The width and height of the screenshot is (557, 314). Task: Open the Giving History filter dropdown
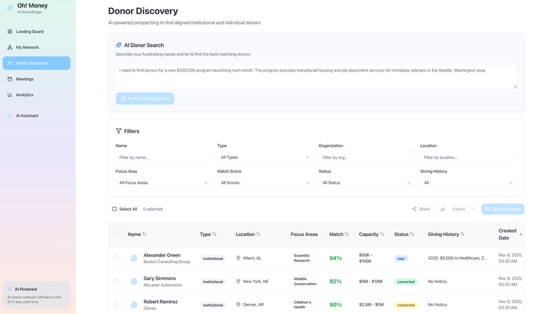(x=468, y=183)
